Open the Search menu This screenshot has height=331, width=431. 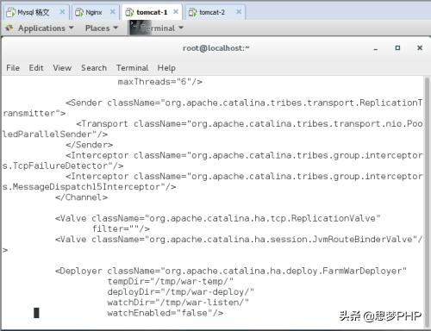(94, 68)
